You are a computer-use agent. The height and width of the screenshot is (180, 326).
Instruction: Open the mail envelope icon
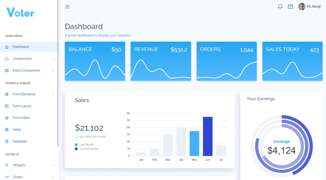[x=290, y=6]
